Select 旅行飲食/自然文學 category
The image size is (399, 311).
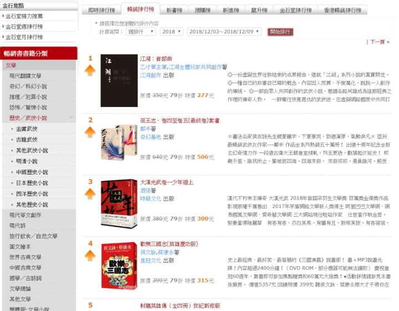[x=33, y=236]
